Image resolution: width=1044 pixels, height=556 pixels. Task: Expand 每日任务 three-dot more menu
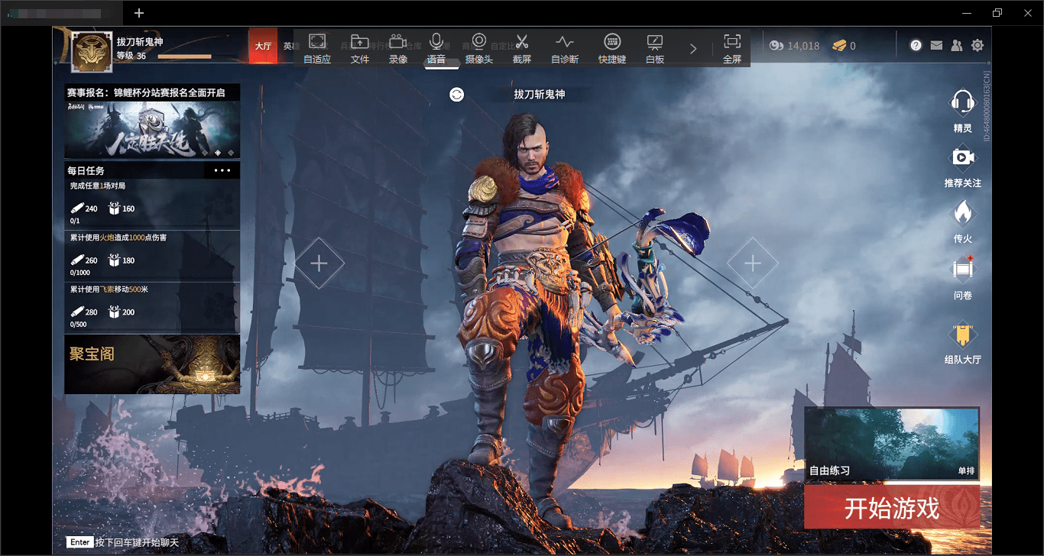click(x=222, y=170)
